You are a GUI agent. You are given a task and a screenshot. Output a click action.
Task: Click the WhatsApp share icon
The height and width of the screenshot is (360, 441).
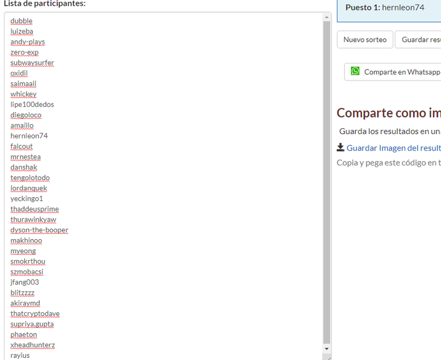point(355,71)
